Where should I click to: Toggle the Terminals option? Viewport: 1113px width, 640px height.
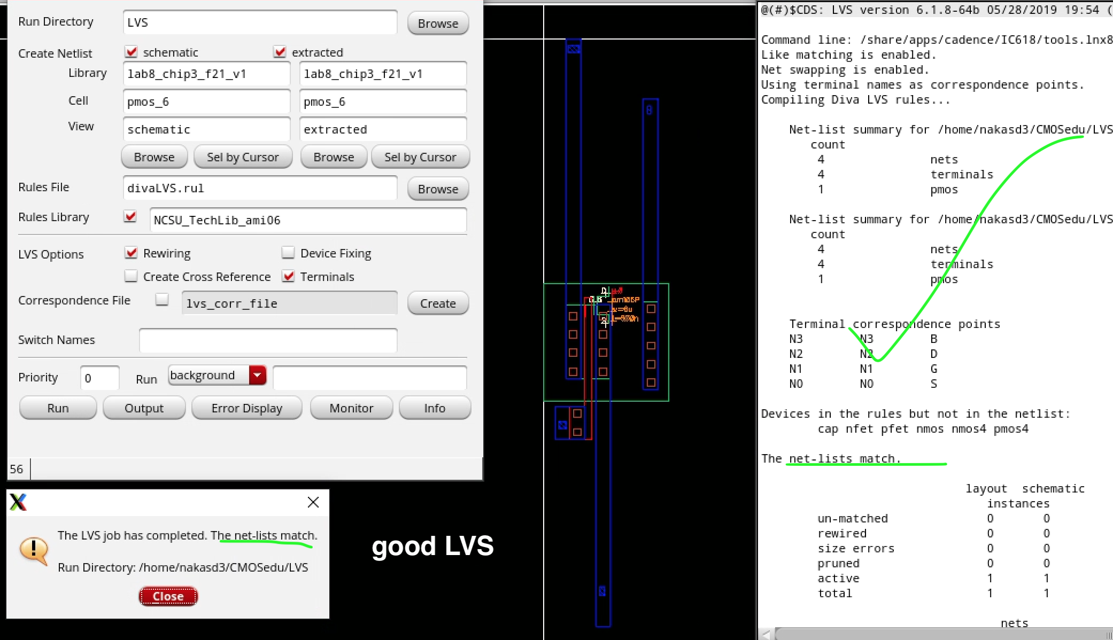[288, 276]
